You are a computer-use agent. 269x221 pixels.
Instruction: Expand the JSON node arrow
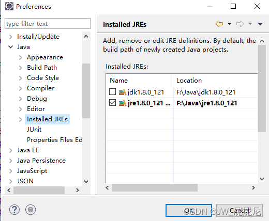(x=11, y=181)
